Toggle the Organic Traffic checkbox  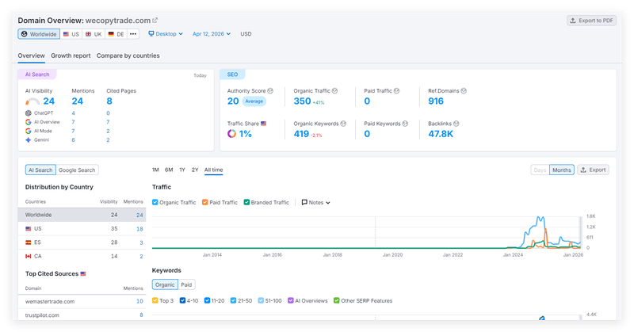point(155,202)
